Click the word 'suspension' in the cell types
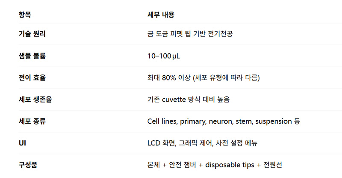 pyautogui.click(x=273, y=121)
